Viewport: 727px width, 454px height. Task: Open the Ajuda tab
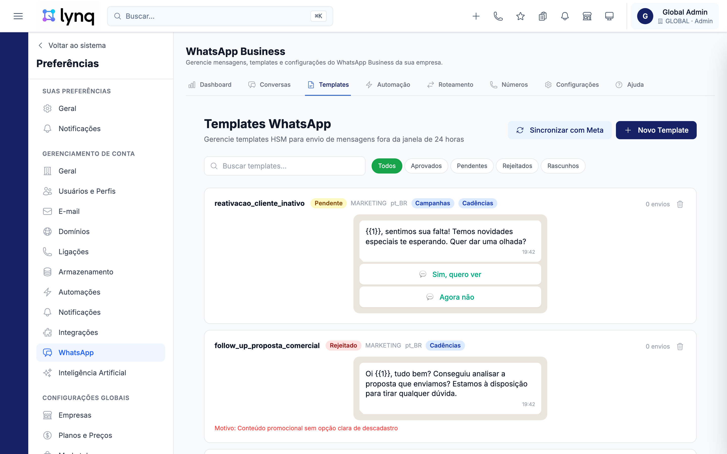pyautogui.click(x=630, y=85)
